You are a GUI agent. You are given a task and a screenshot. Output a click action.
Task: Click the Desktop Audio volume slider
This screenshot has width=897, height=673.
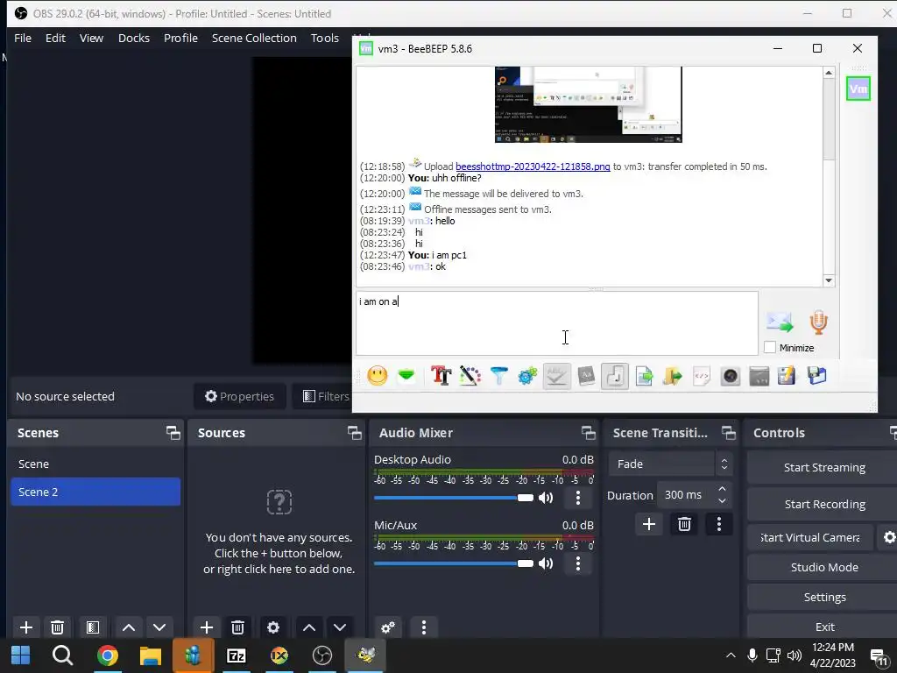pyautogui.click(x=454, y=498)
